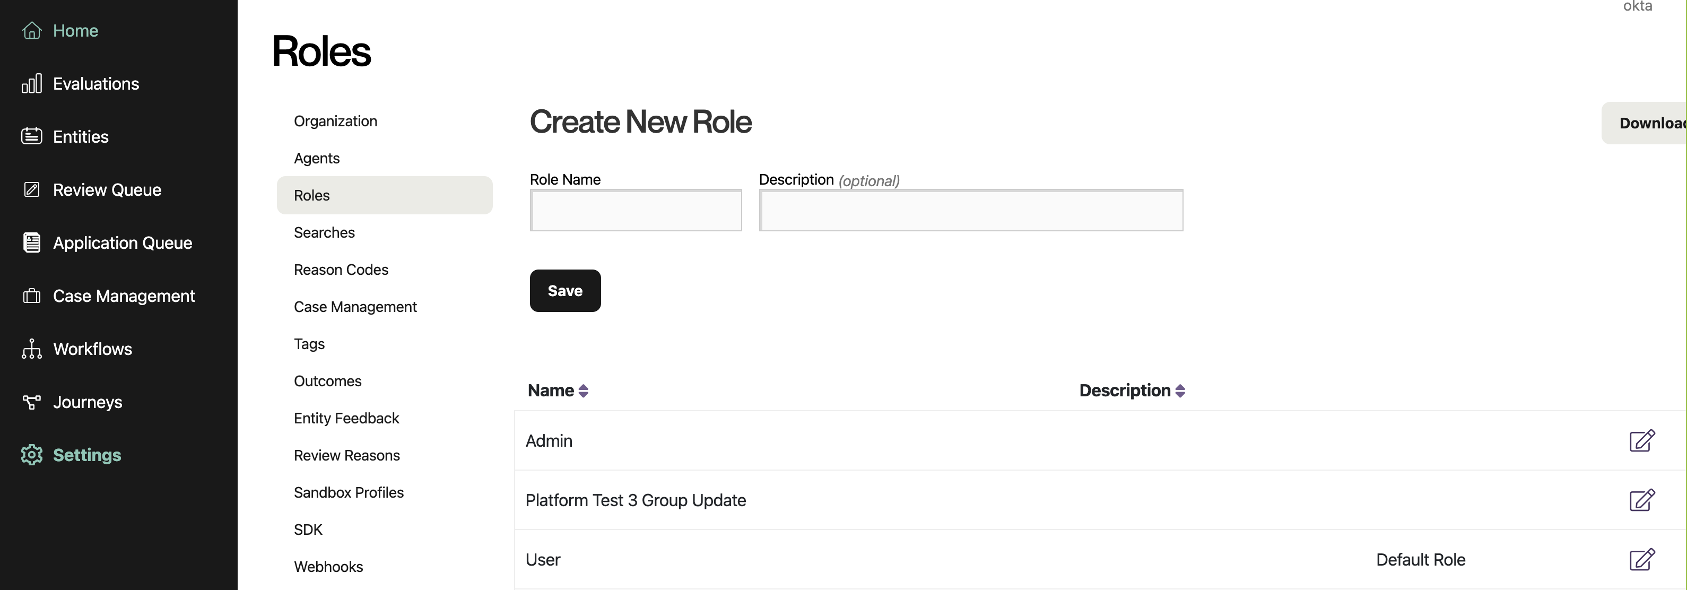Open Reason Codes settings section

click(x=341, y=270)
